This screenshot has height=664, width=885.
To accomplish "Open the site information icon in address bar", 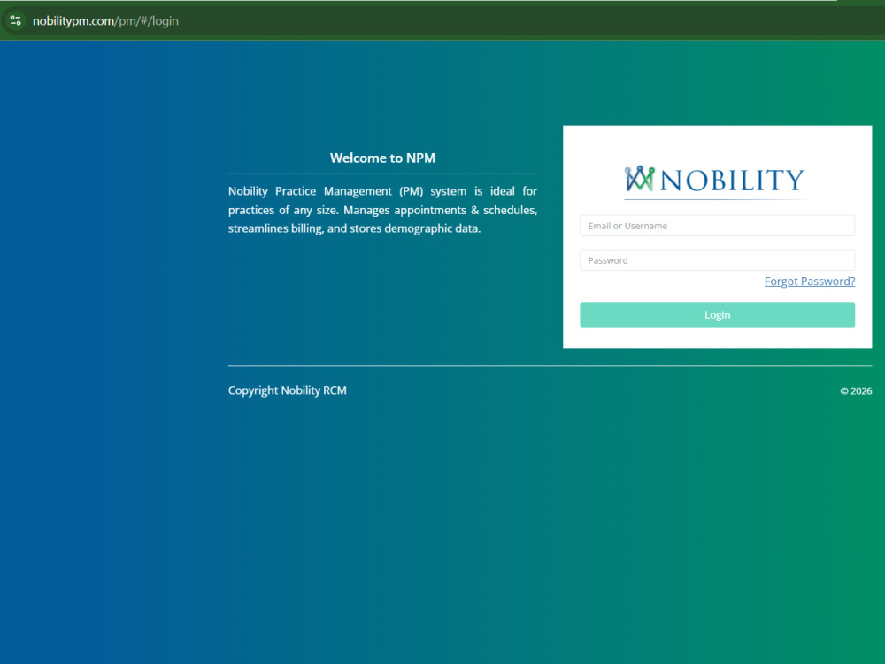I will click(x=15, y=21).
